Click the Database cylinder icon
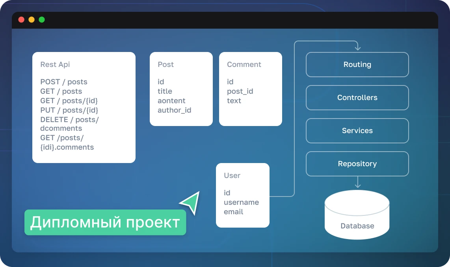This screenshot has width=450, height=267. pyautogui.click(x=357, y=215)
